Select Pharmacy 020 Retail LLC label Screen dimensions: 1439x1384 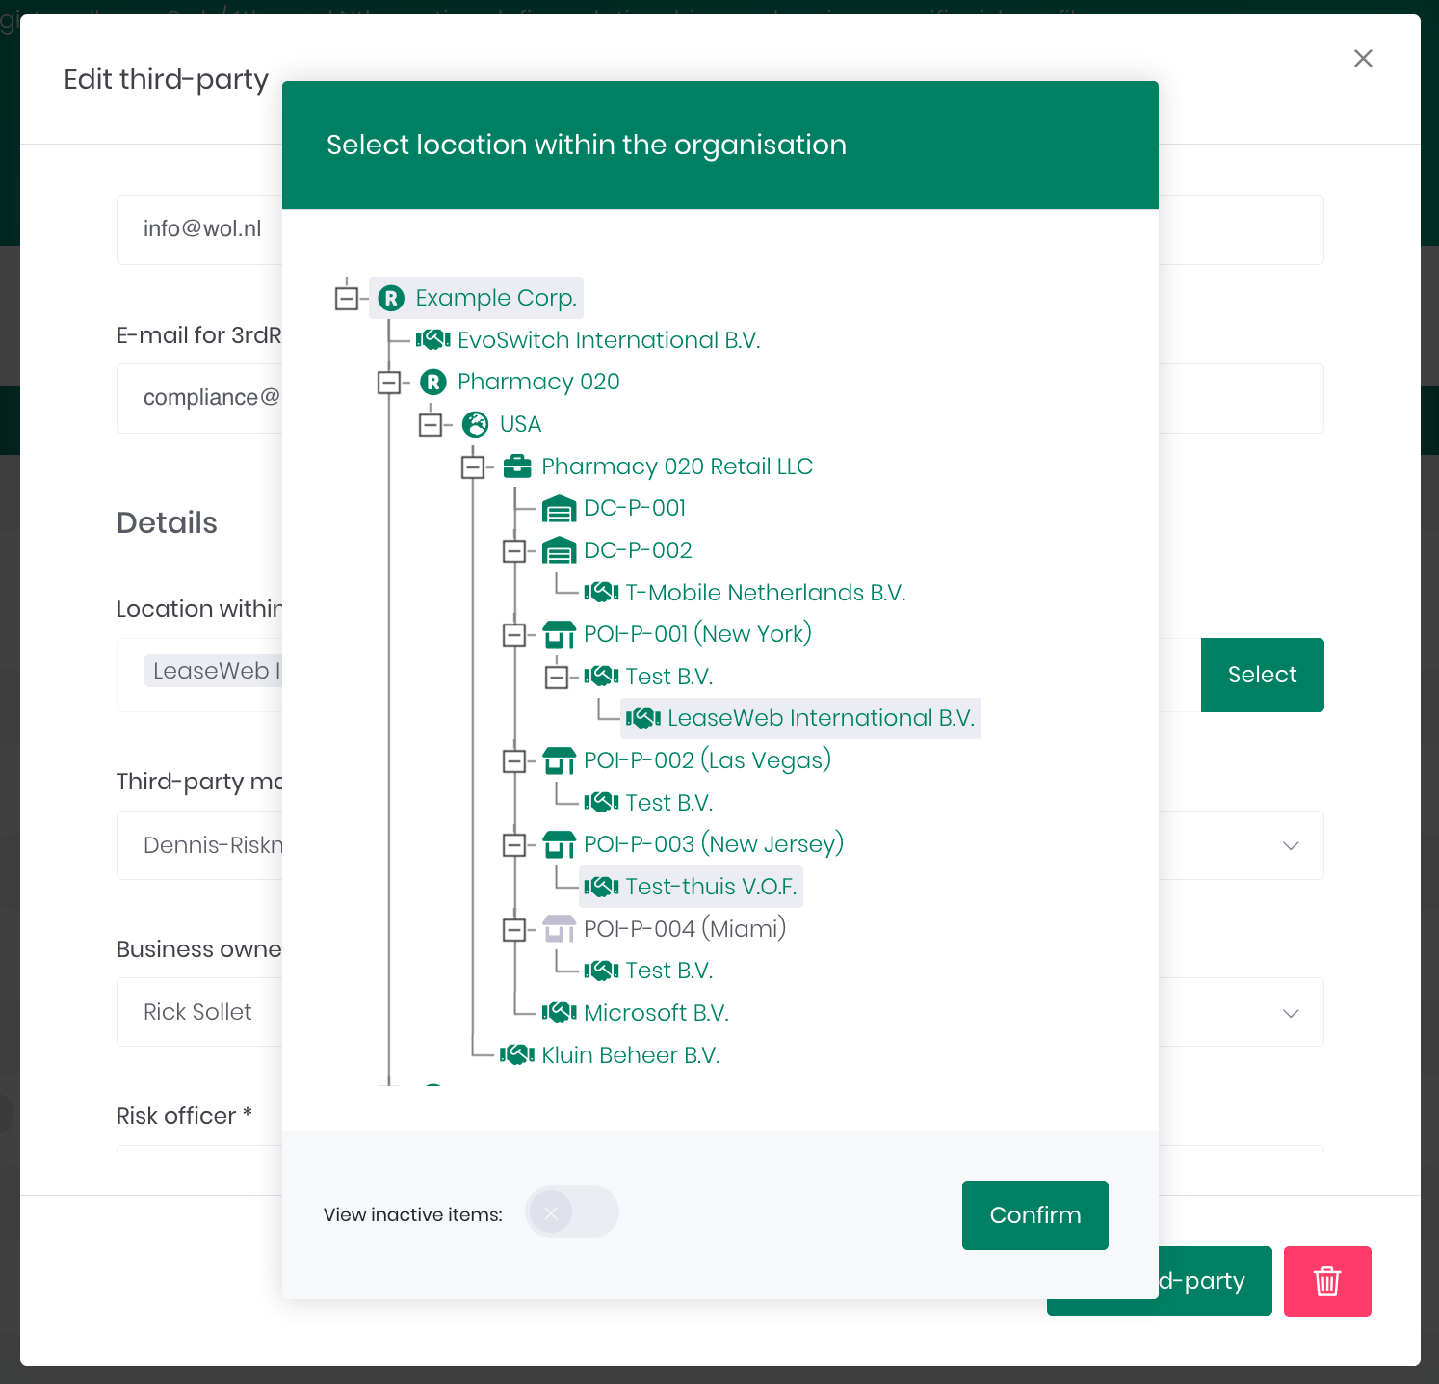677,466
